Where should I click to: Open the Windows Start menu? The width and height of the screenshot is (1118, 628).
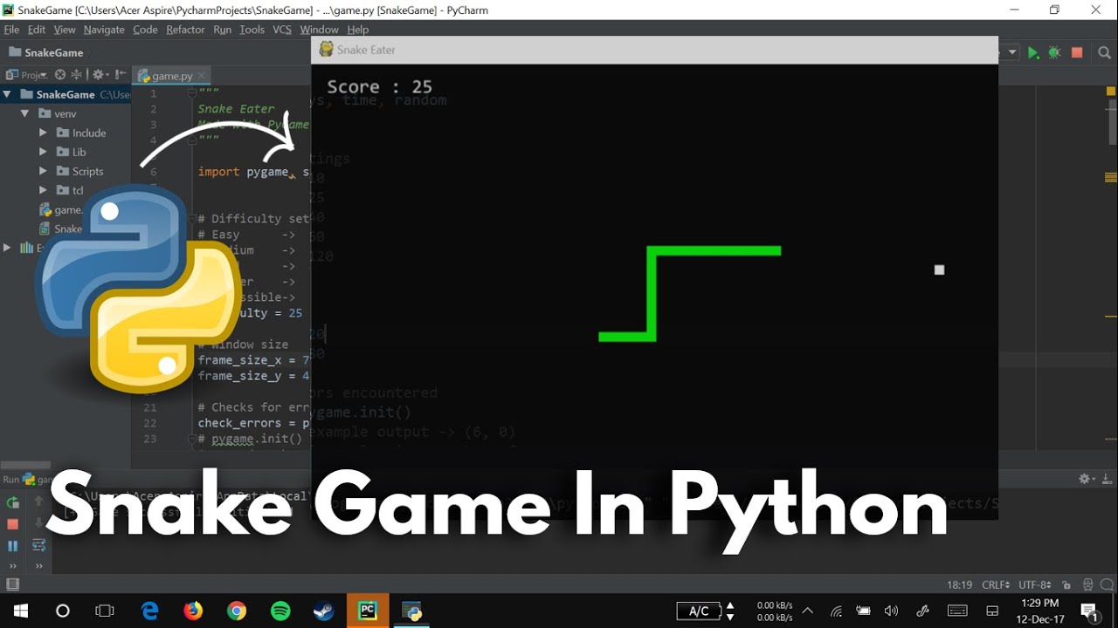coord(20,611)
